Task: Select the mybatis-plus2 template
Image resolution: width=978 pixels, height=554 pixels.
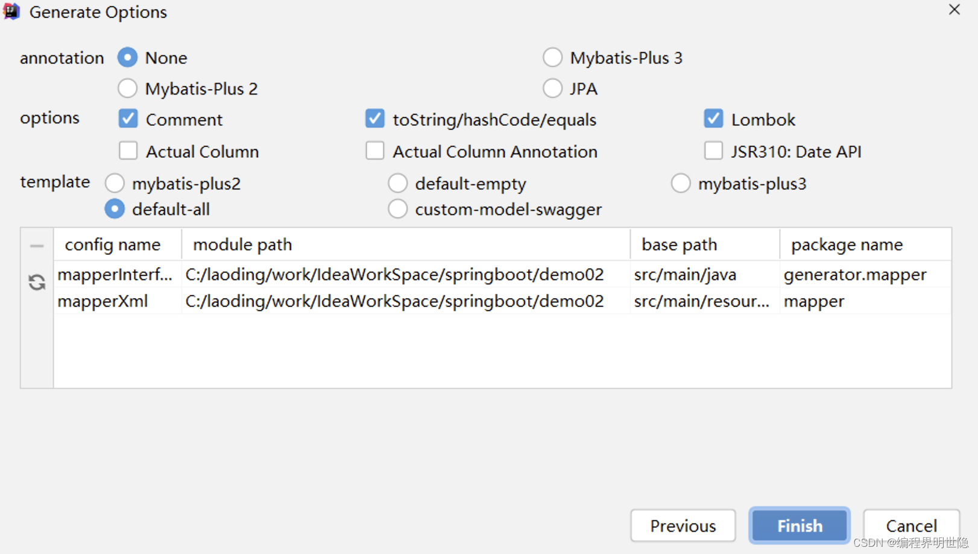Action: 115,183
